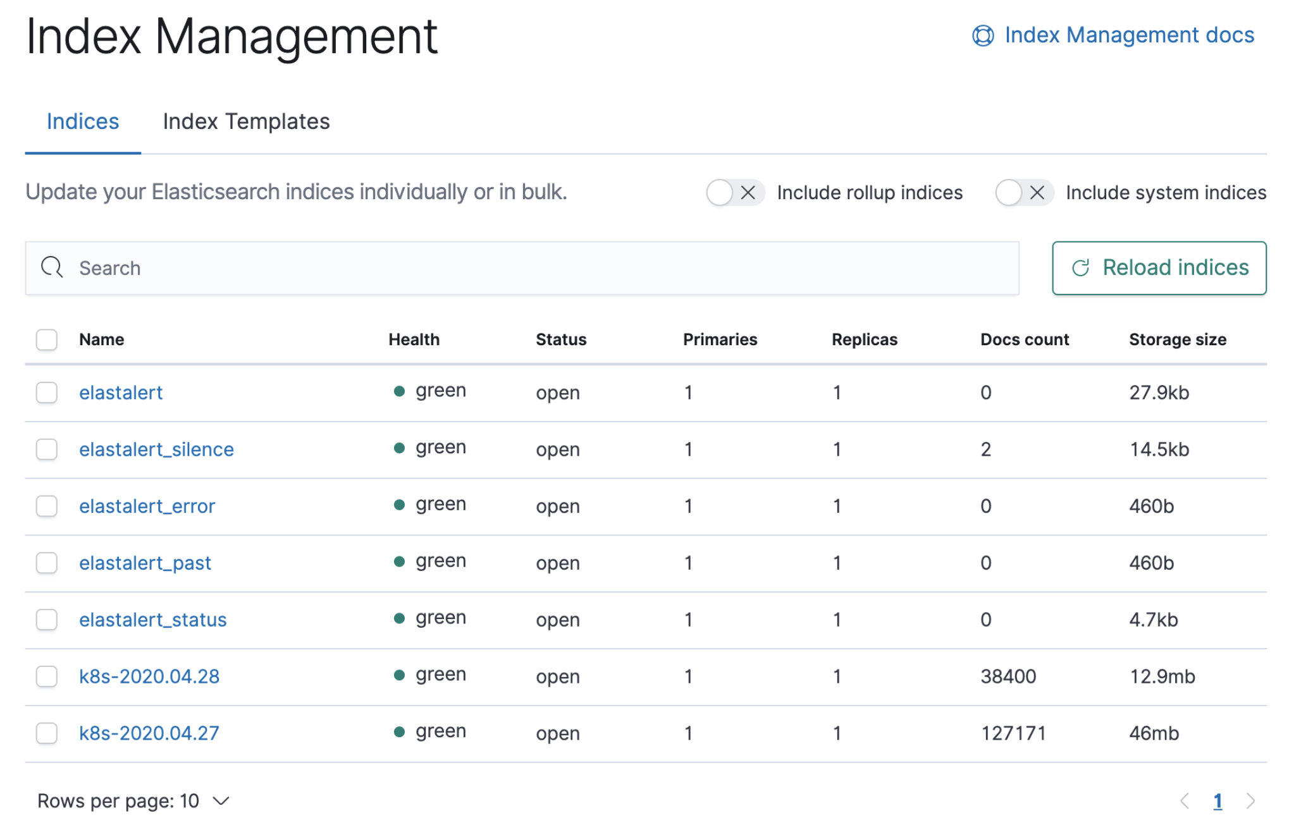Click page number 1 link
Screen dimensions: 1289x832
click(1218, 801)
